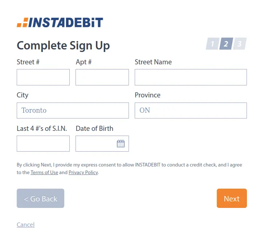Click the Complete Sign Up heading
This screenshot has height=237, width=264.
click(63, 45)
